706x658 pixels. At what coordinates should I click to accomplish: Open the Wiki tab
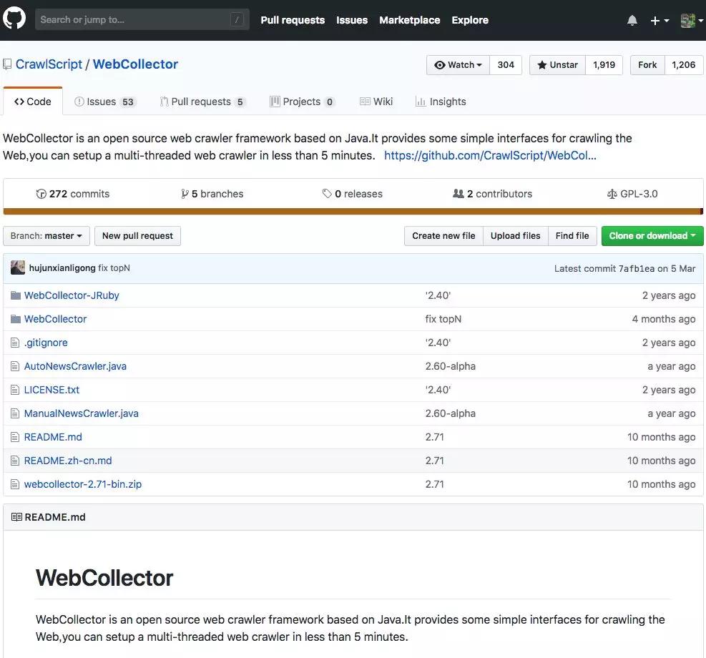(376, 102)
